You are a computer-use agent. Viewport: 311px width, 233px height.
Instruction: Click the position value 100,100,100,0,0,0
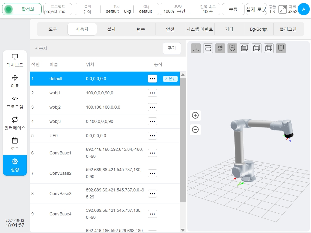[x=103, y=107]
